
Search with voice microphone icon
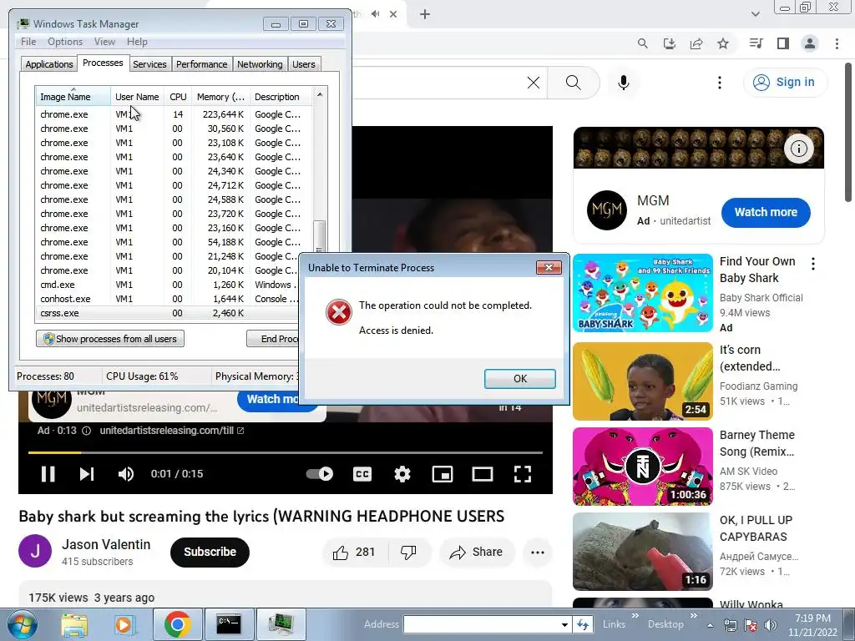623,83
